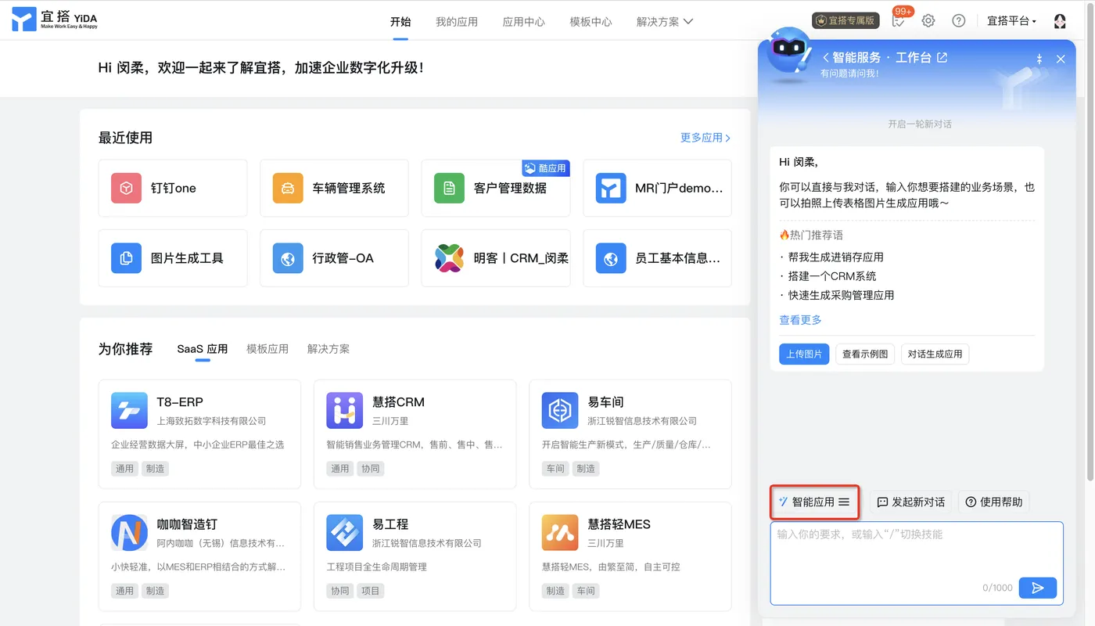Image resolution: width=1095 pixels, height=626 pixels.
Task: Open the 员工基本信息 app icon
Action: 611,258
